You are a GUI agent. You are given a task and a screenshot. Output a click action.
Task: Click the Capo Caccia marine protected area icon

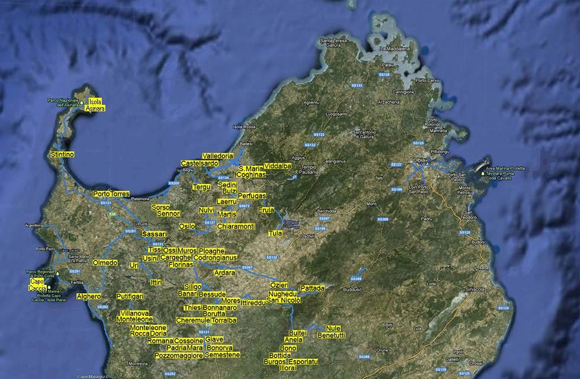[49, 287]
